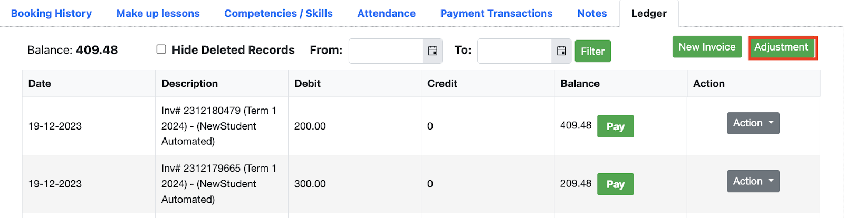844x218 pixels.
Task: Focus the From date input field
Action: click(386, 51)
